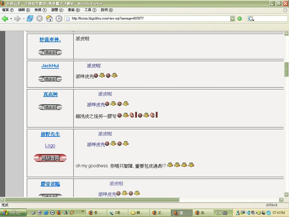Click quoted text 派皮啦 in JackHui's post
Viewport: 289px width, 217px height.
[94, 66]
